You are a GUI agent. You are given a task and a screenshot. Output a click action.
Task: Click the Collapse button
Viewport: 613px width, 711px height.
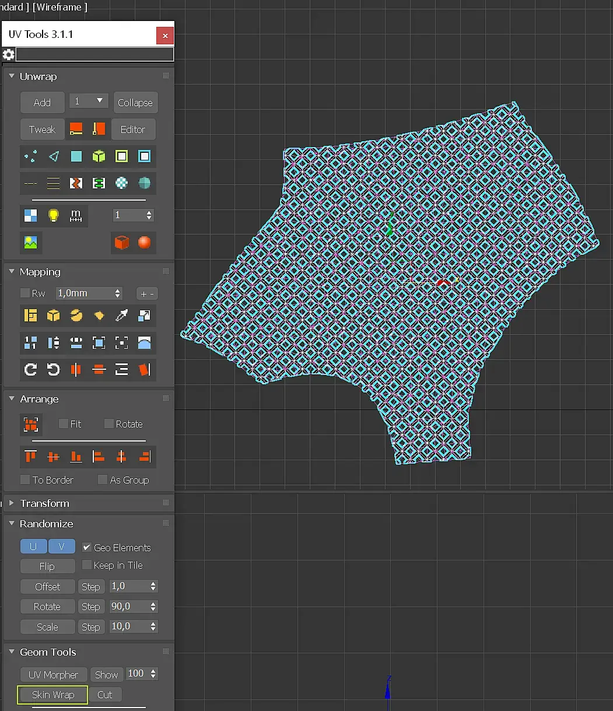pyautogui.click(x=135, y=103)
